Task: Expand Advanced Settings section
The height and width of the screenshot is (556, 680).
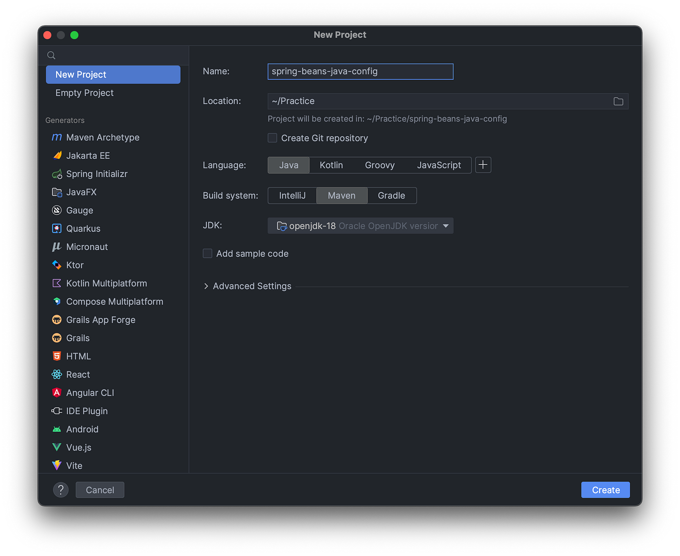Action: pyautogui.click(x=206, y=286)
